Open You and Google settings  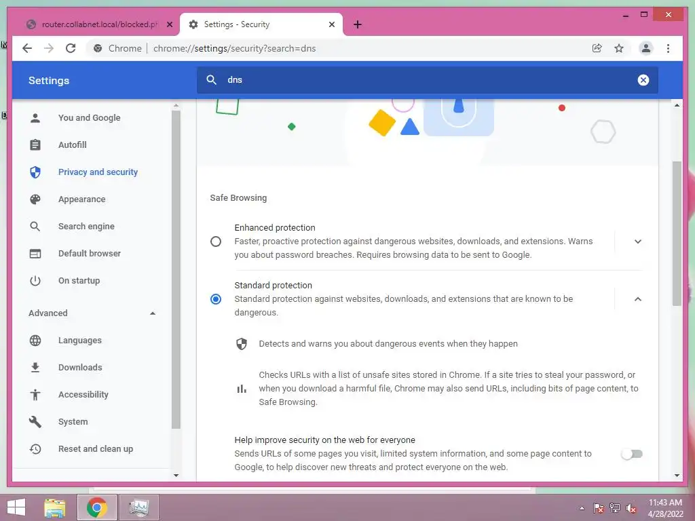pyautogui.click(x=89, y=118)
